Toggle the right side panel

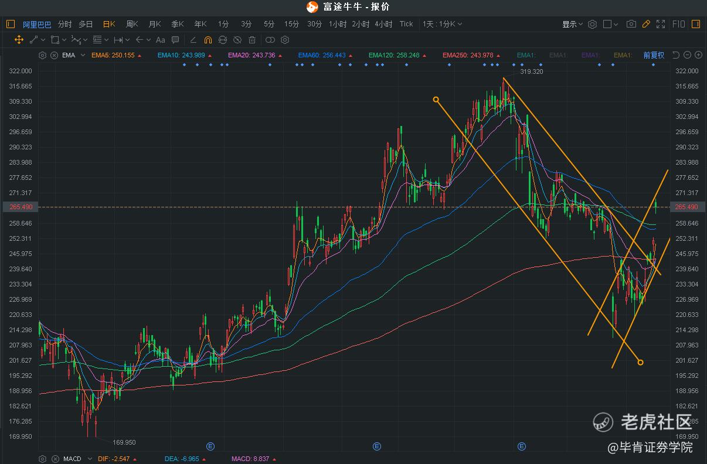coord(696,24)
